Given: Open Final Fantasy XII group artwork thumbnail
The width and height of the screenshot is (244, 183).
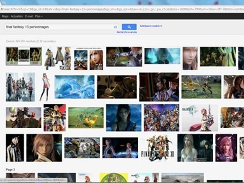Looking at the screenshot, I should tap(158, 148).
